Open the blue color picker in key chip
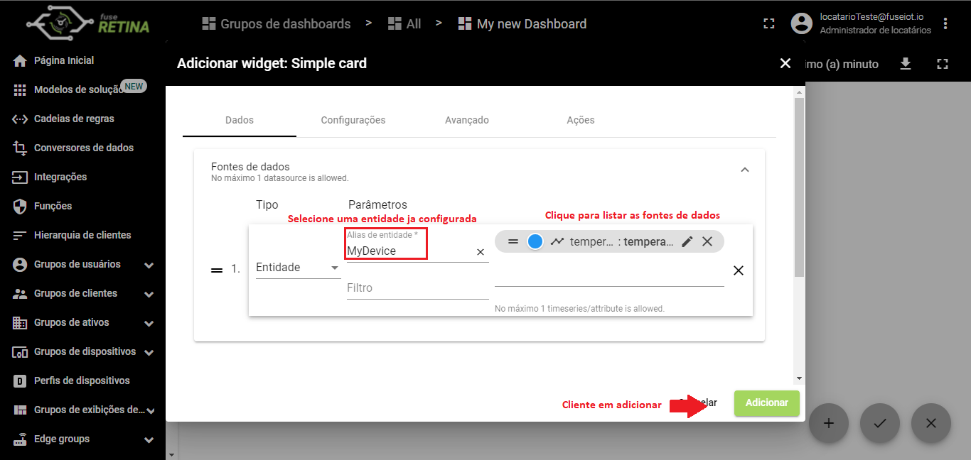The image size is (971, 460). 535,241
